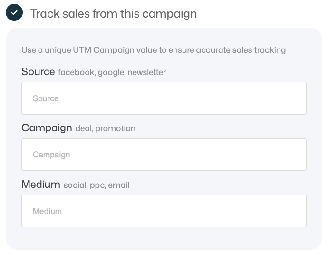Click the word "email" in Medium examples
The image size is (328, 254).
pyautogui.click(x=118, y=185)
